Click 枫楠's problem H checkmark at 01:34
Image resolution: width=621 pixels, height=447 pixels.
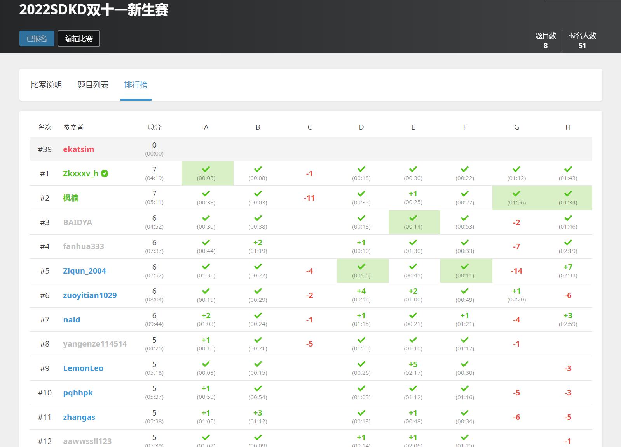568,194
